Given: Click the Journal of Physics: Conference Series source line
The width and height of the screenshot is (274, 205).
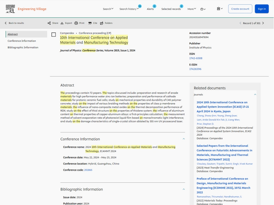Looking at the screenshot, I should click(97, 50).
